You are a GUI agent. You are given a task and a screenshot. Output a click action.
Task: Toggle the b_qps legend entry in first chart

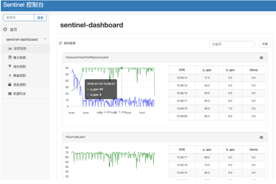point(120,112)
